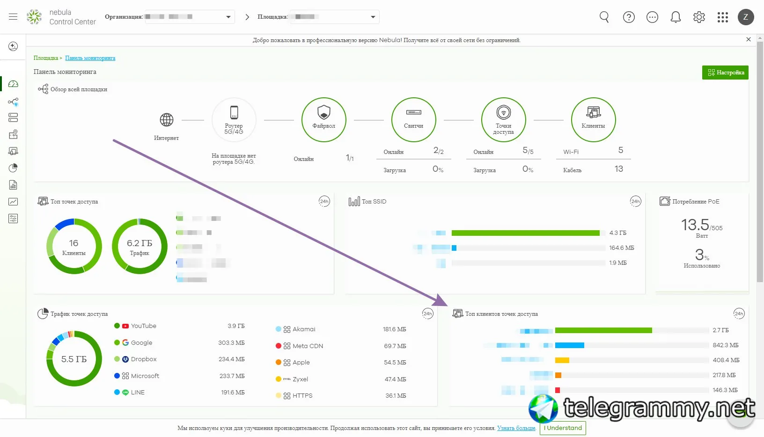Image resolution: width=764 pixels, height=437 pixels.
Task: Select the Meta CDN traffic entry
Action: click(341, 346)
